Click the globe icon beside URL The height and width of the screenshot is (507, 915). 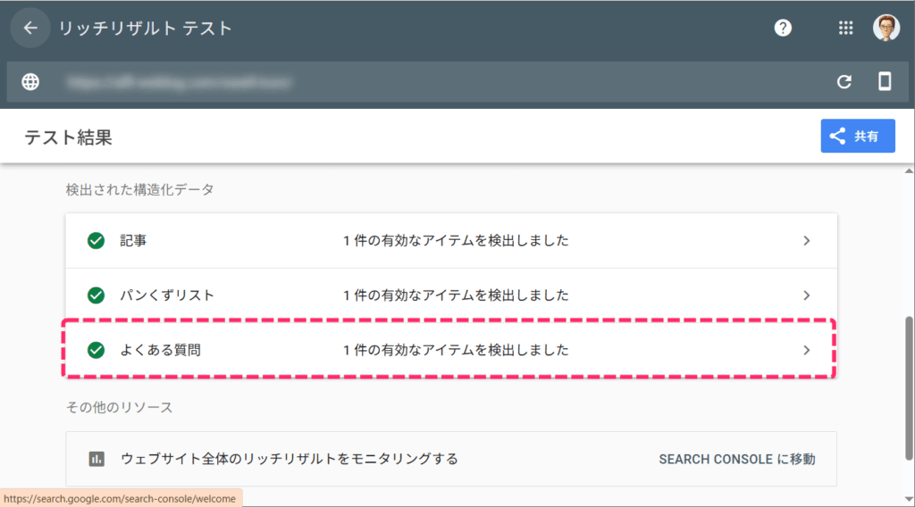click(x=30, y=82)
